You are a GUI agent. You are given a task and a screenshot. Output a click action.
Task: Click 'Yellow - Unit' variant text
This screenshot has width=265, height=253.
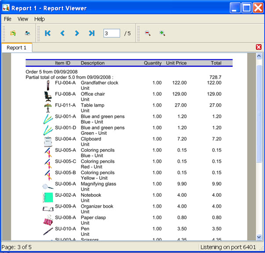94,178
